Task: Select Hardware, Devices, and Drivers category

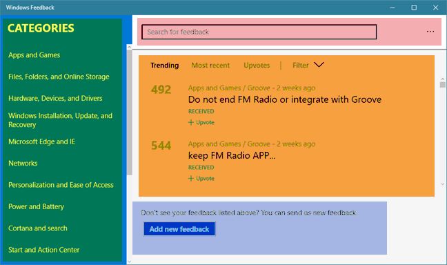Action: 55,99
